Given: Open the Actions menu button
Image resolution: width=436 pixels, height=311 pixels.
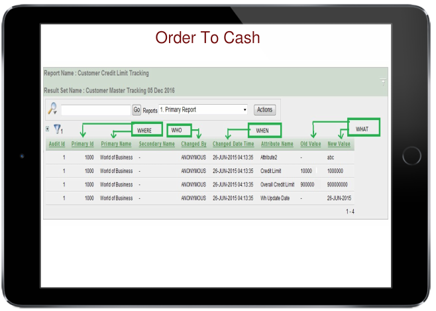Looking at the screenshot, I should (x=264, y=109).
